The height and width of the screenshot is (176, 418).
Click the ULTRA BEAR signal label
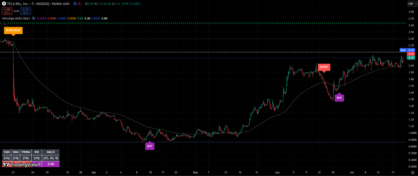(x=13, y=30)
